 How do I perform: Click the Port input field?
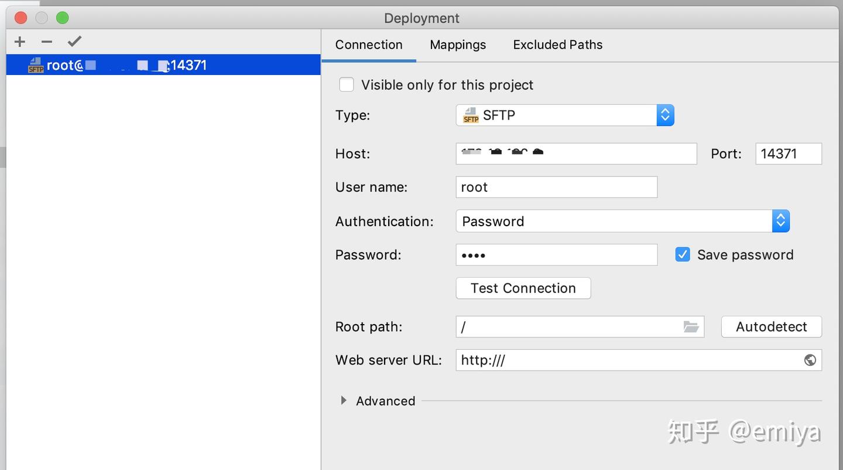[x=788, y=154]
